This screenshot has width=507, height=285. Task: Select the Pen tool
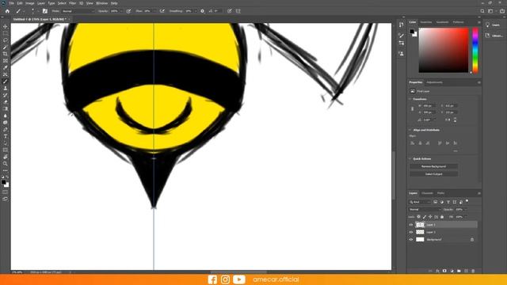pyautogui.click(x=6, y=129)
